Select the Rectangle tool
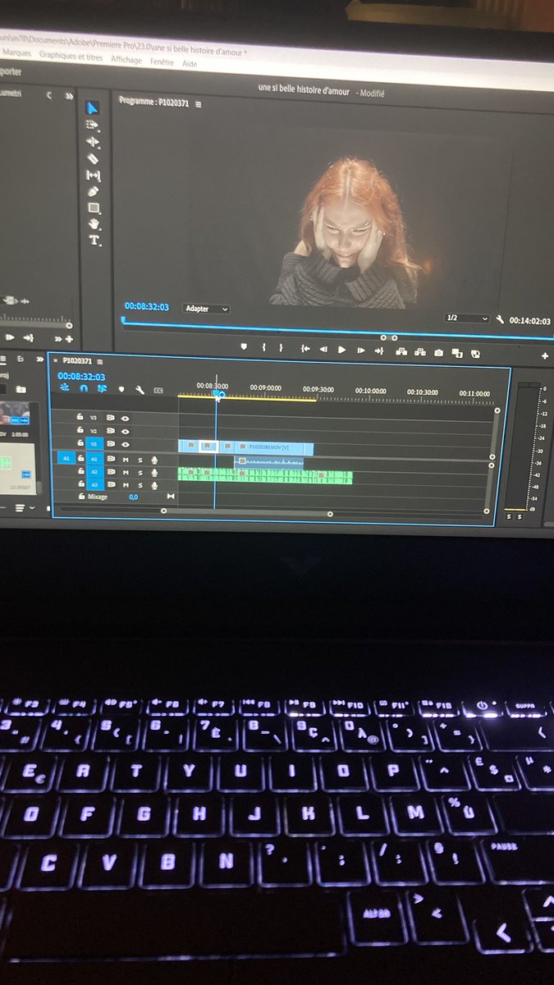 pyautogui.click(x=94, y=208)
